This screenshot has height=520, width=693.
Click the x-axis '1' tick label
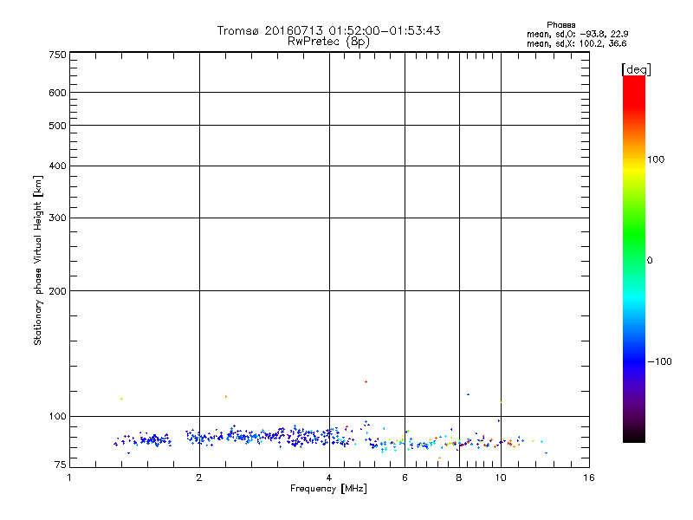[69, 478]
